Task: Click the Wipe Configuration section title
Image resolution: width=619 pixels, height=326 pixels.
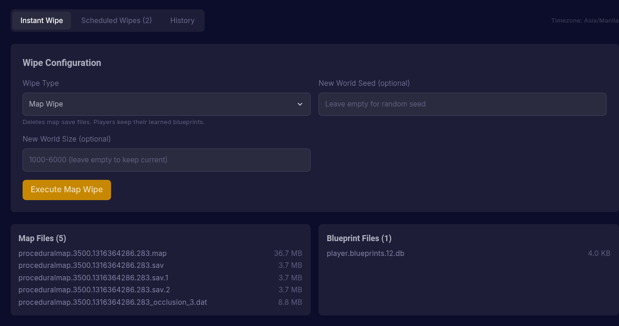Action: coord(62,63)
